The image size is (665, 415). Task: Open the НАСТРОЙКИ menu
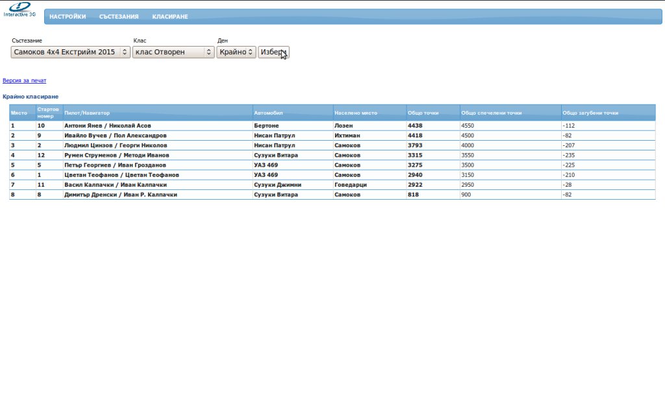[x=68, y=16]
